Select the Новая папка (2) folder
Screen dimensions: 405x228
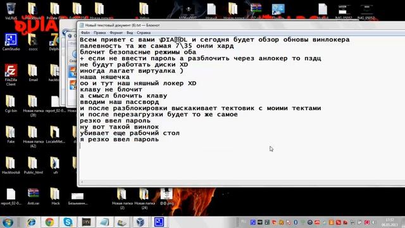122,198
